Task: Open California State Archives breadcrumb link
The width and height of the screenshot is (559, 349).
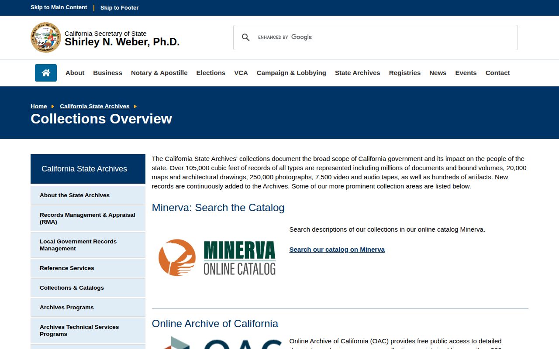Action: [95, 106]
